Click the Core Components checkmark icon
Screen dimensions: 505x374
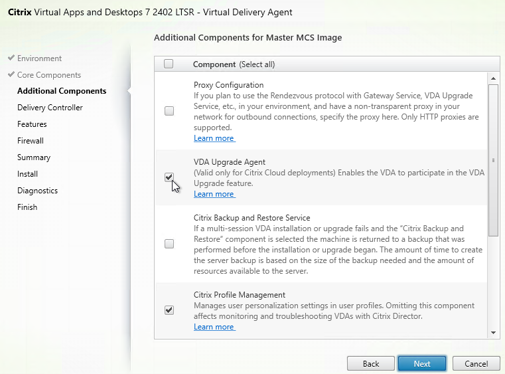pyautogui.click(x=11, y=74)
